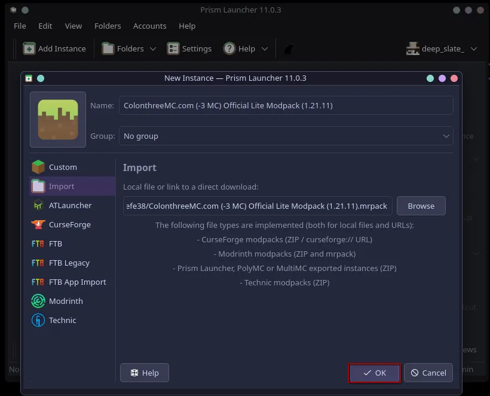Select the Custom instance source icon
Screen dimensions: 490x396
[x=38, y=167]
